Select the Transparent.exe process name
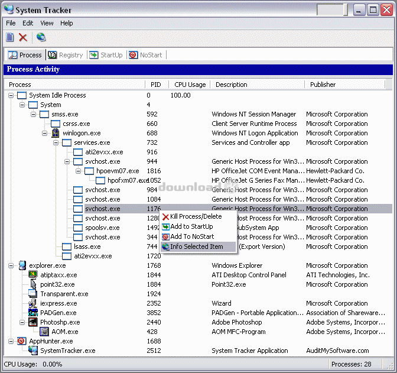 click(x=64, y=294)
